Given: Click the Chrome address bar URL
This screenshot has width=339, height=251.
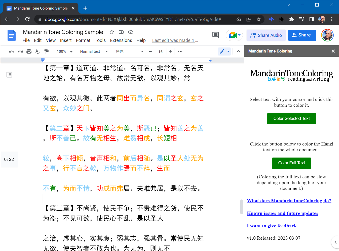Looking at the screenshot, I should [133, 19].
